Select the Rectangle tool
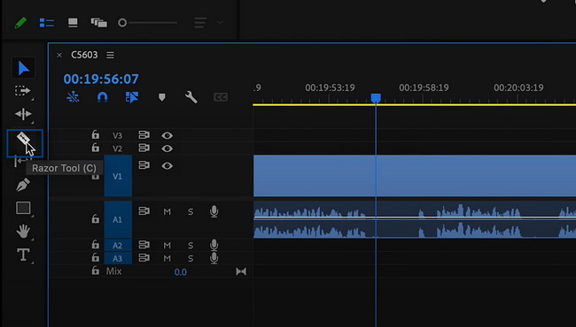The height and width of the screenshot is (327, 576). (23, 208)
